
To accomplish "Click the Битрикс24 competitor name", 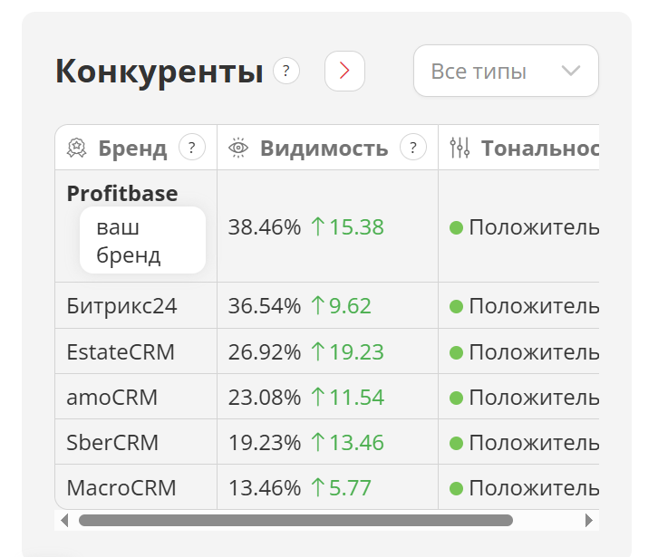I will click(x=121, y=306).
